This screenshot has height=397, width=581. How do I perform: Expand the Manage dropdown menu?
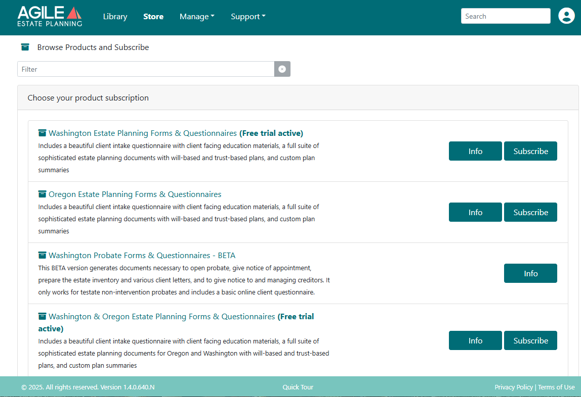197,17
